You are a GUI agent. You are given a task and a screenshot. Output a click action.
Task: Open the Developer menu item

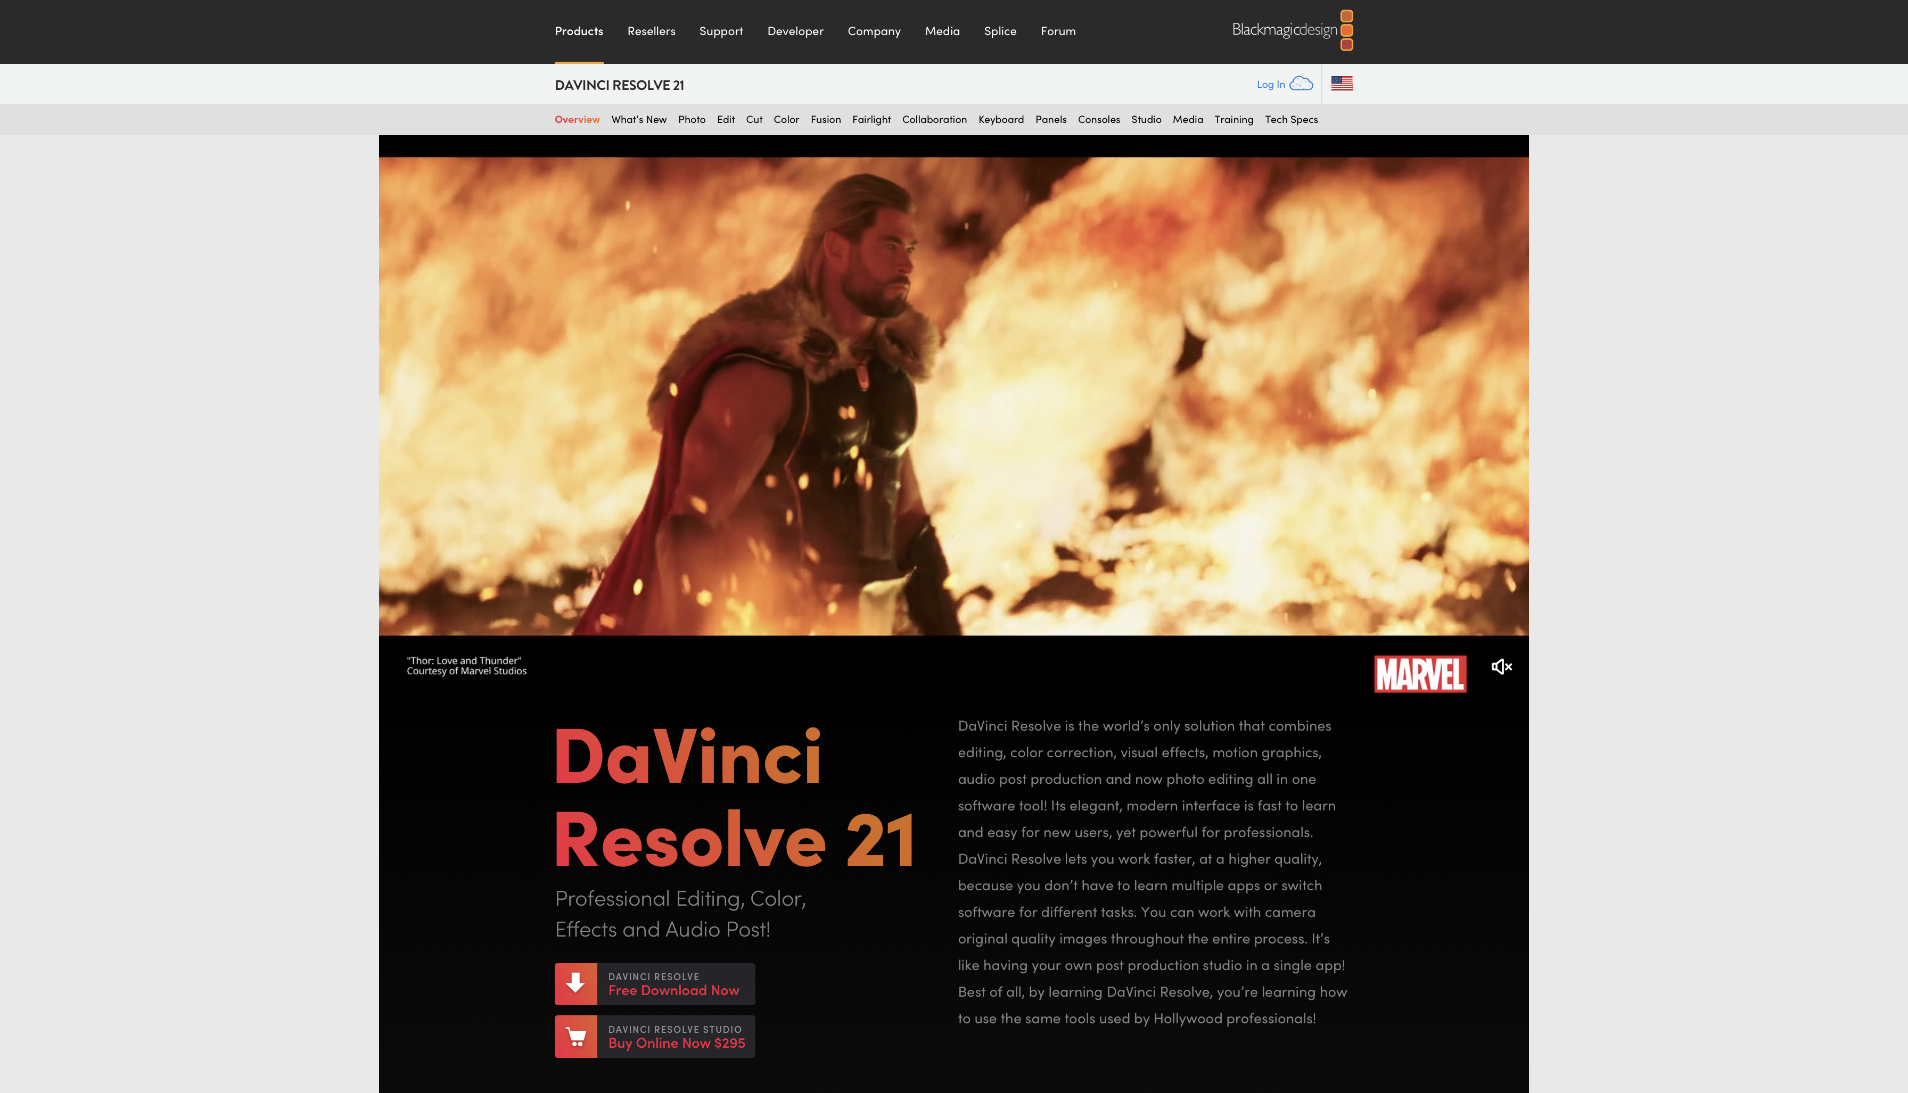click(795, 31)
